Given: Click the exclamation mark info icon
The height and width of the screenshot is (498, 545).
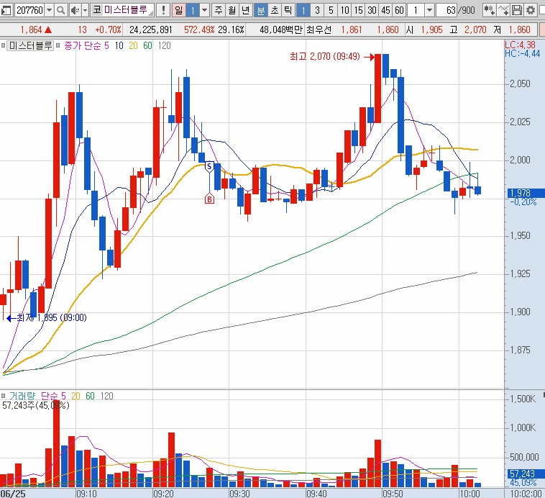Looking at the screenshot, I should click(x=163, y=10).
